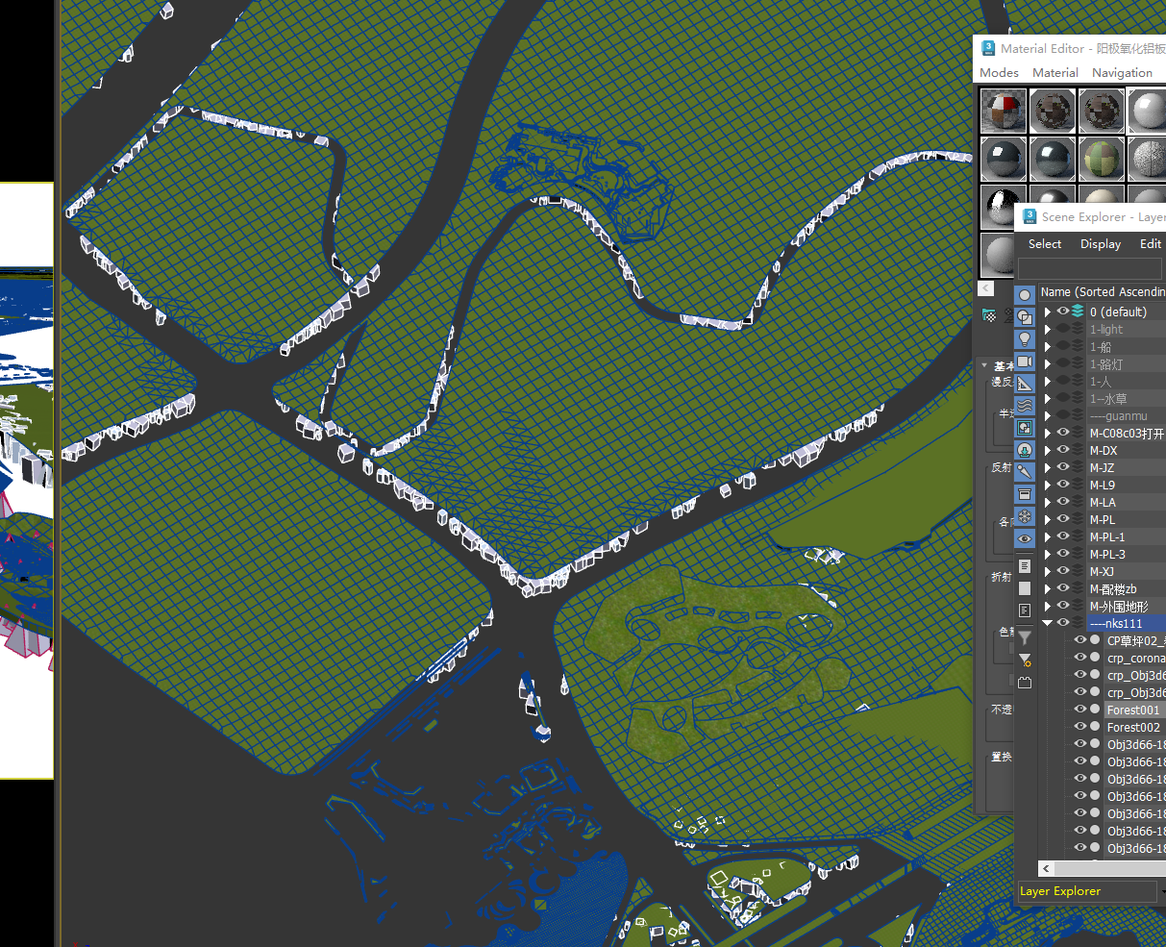Screen dimensions: 1166x947
Task: Open the Layer Explorer dropdown
Action: [1087, 891]
